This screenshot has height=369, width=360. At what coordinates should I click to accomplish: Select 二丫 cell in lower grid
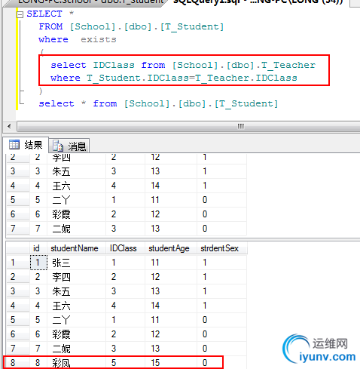coord(77,320)
